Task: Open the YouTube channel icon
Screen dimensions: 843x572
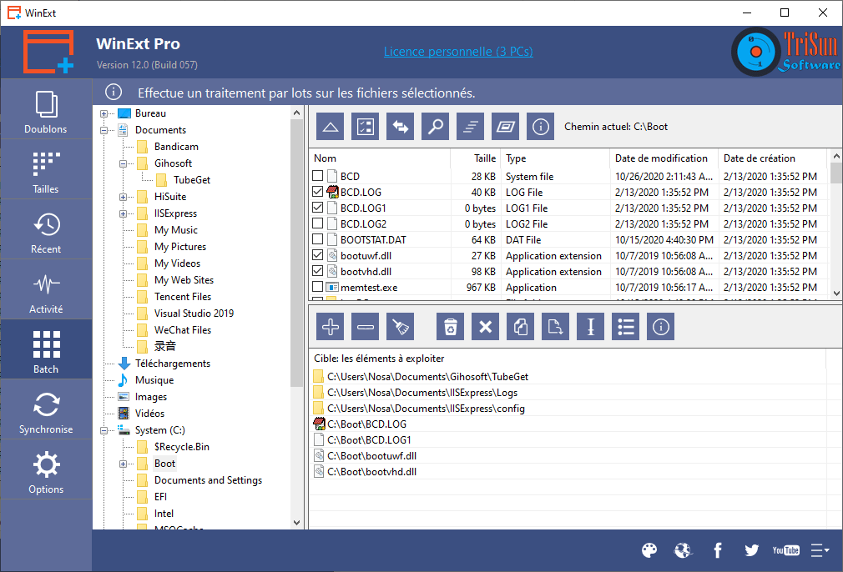Action: tap(786, 550)
